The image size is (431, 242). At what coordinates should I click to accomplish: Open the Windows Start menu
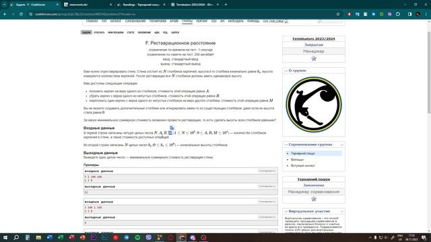click(5, 237)
